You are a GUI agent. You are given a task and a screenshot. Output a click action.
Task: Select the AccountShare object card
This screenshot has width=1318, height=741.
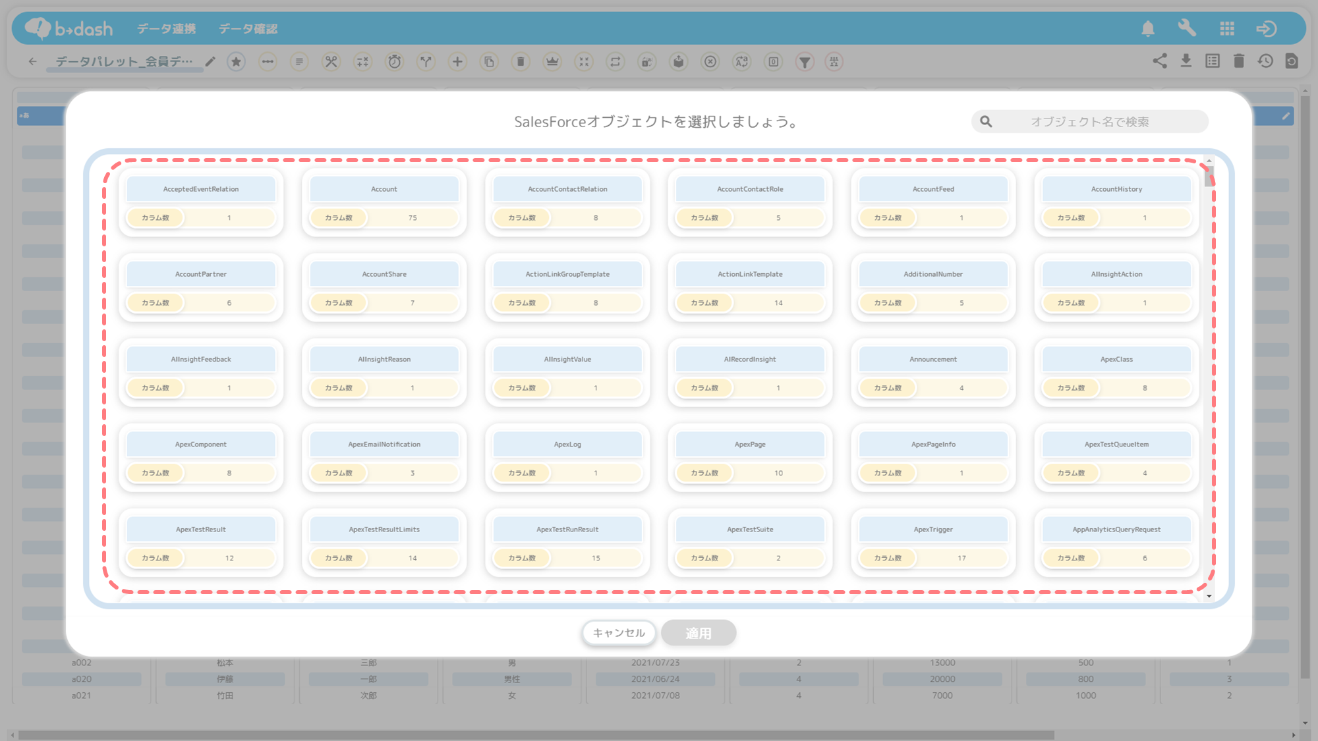coord(384,287)
